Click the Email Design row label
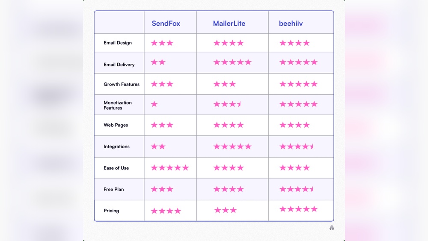Viewport: 428px width, 241px height. (118, 43)
